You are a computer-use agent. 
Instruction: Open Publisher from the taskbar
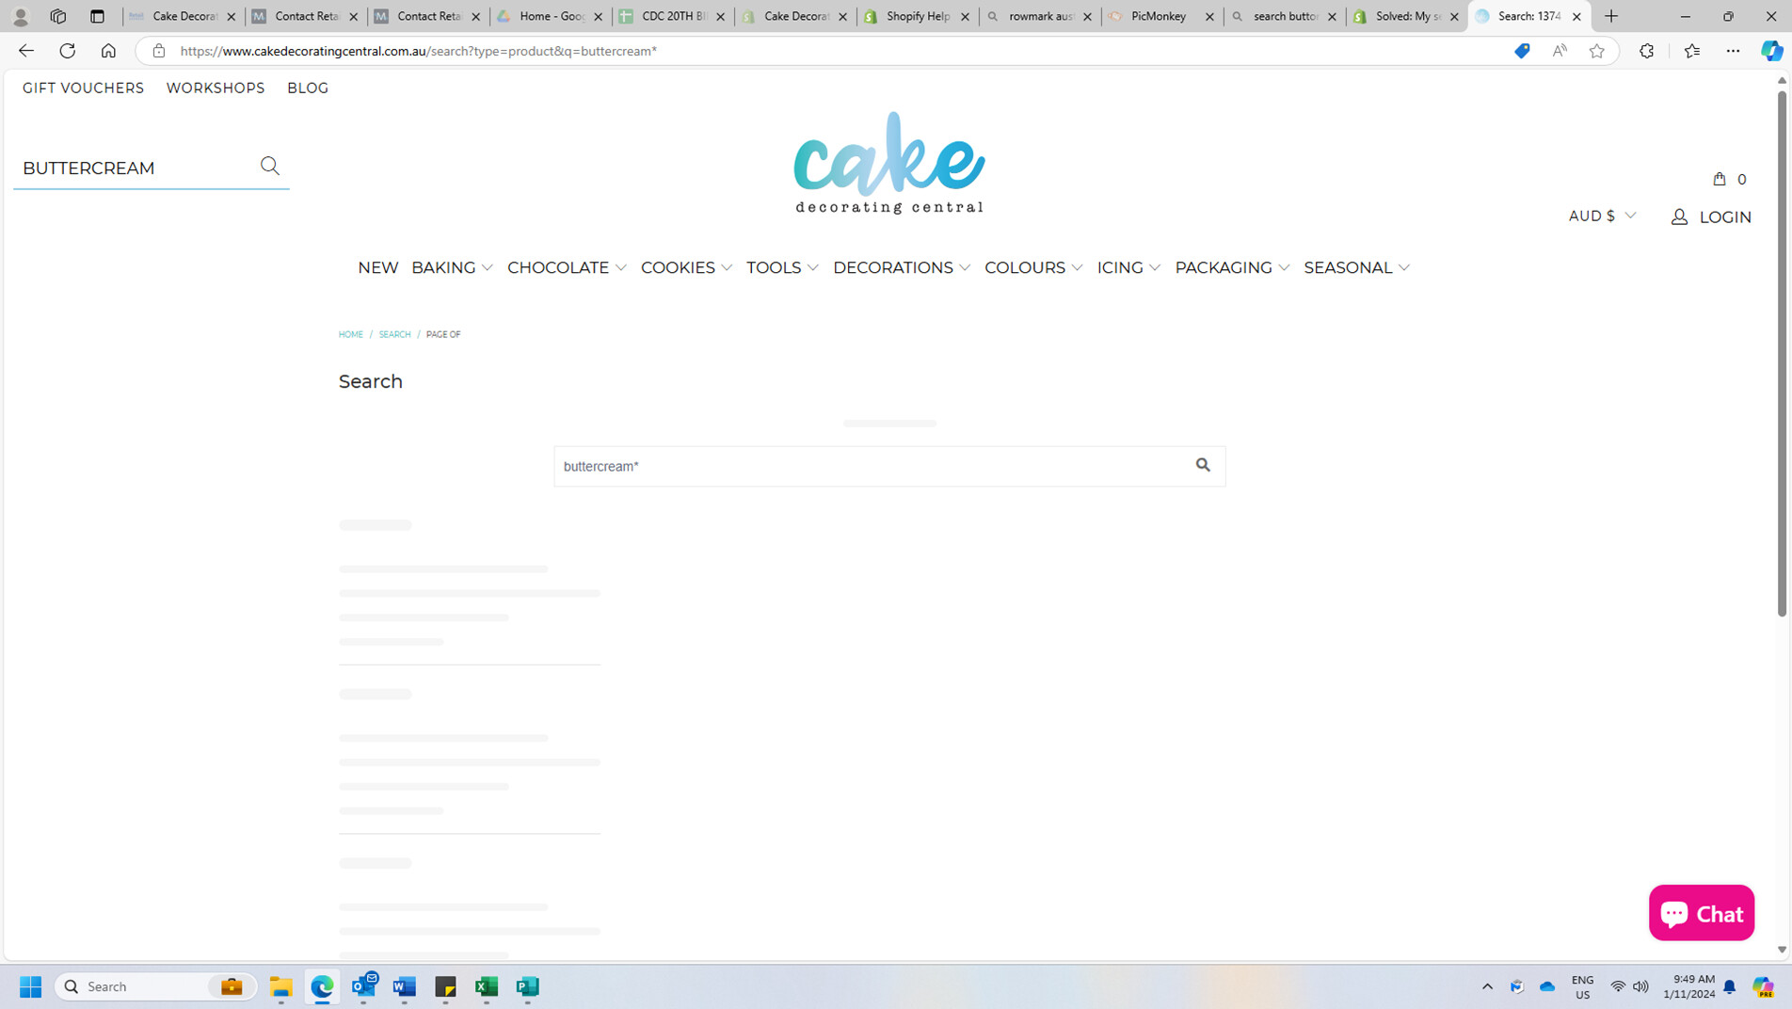pos(528,986)
